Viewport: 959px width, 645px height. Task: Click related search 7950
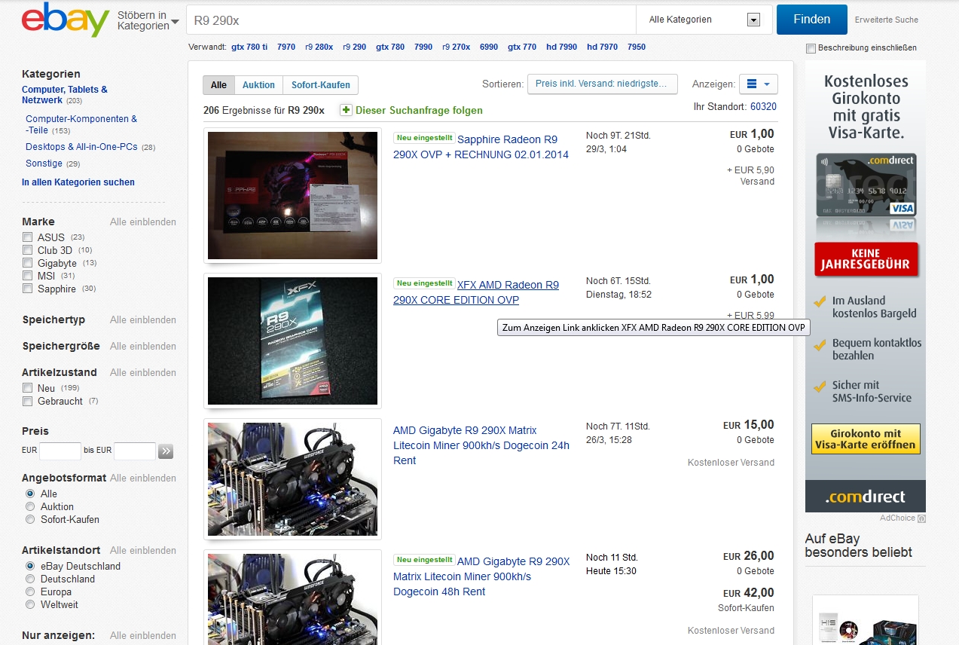click(637, 47)
